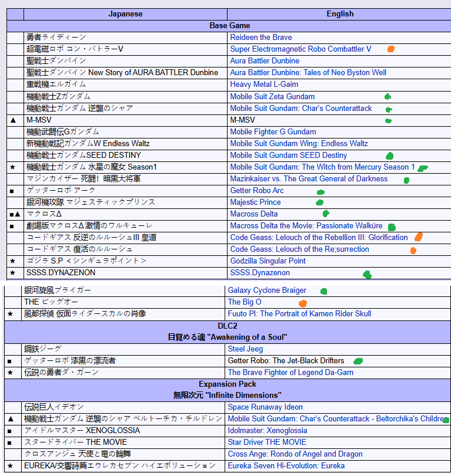Image resolution: width=451 pixels, height=473 pixels.
Task: Open Mazinkaiser vs. The Great General of Darkness
Action: click(309, 179)
